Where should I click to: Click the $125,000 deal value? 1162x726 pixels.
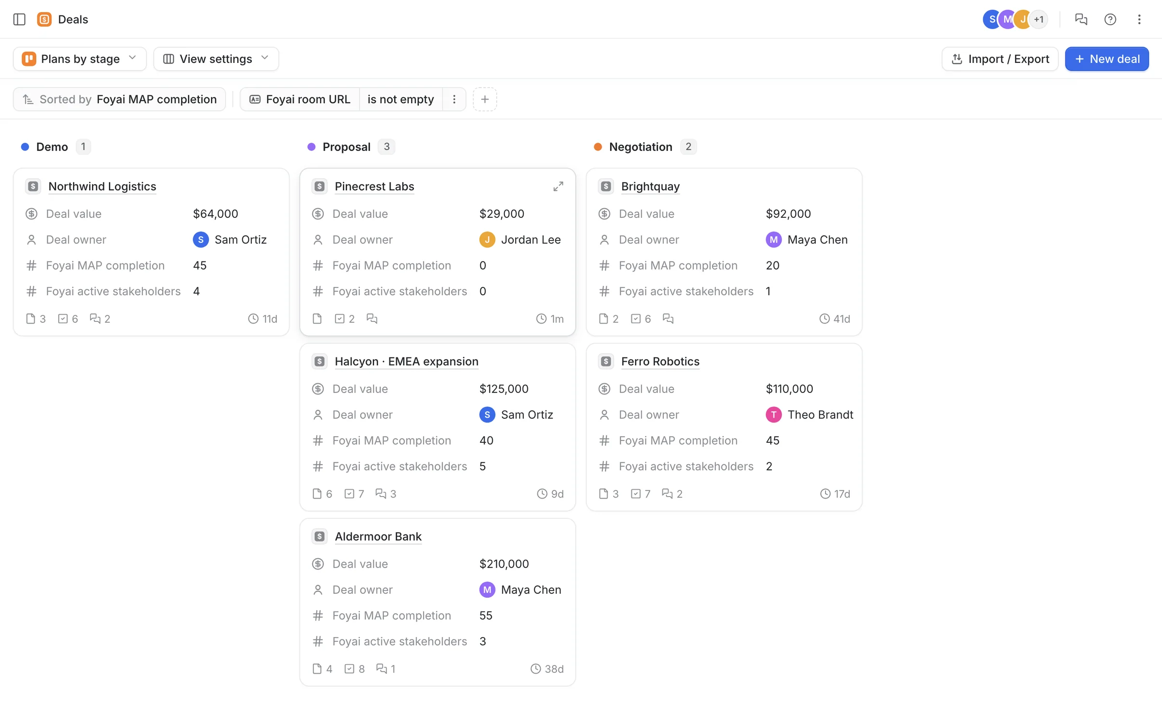504,389
